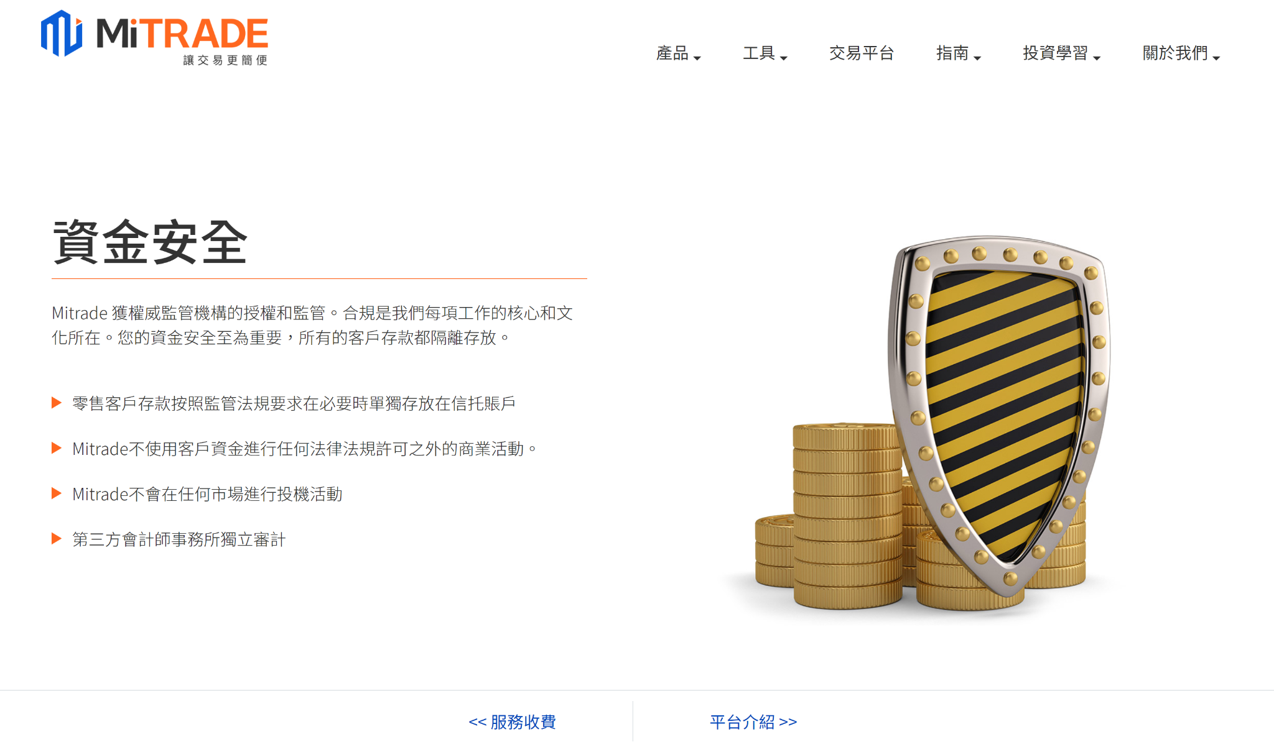Open the previous page << 服務收費

[x=512, y=722]
